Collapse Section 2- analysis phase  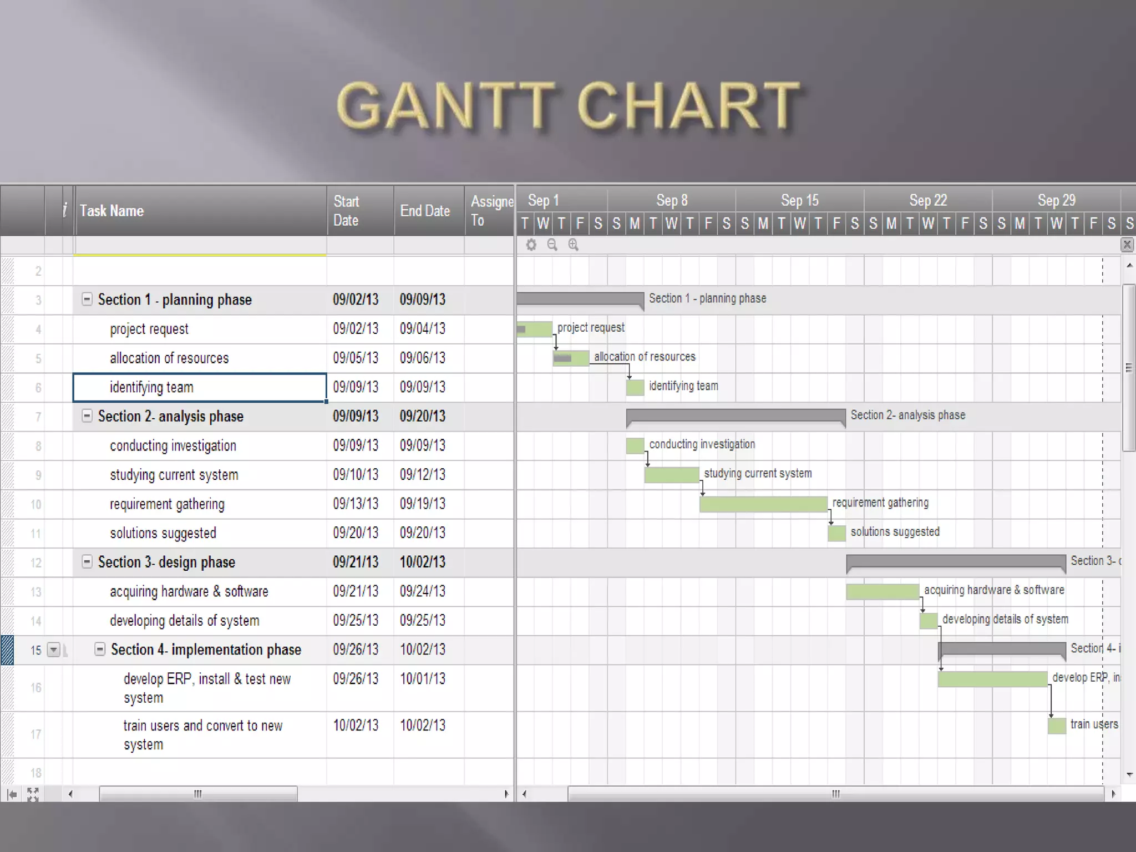pyautogui.click(x=87, y=416)
